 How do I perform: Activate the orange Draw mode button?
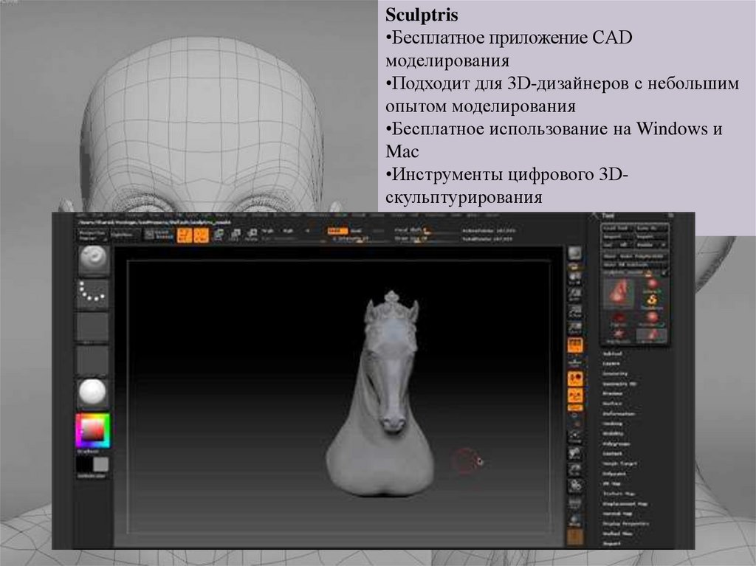[x=199, y=235]
